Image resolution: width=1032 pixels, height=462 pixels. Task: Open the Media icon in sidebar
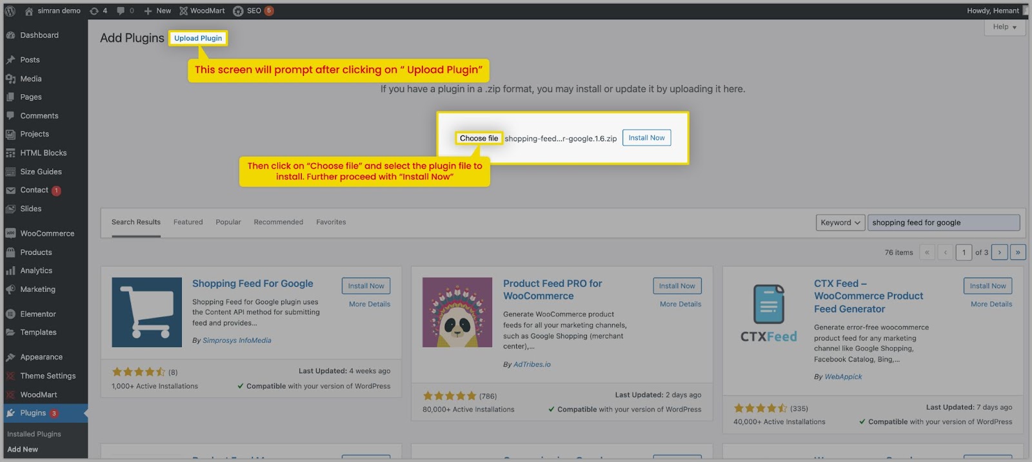tap(10, 79)
